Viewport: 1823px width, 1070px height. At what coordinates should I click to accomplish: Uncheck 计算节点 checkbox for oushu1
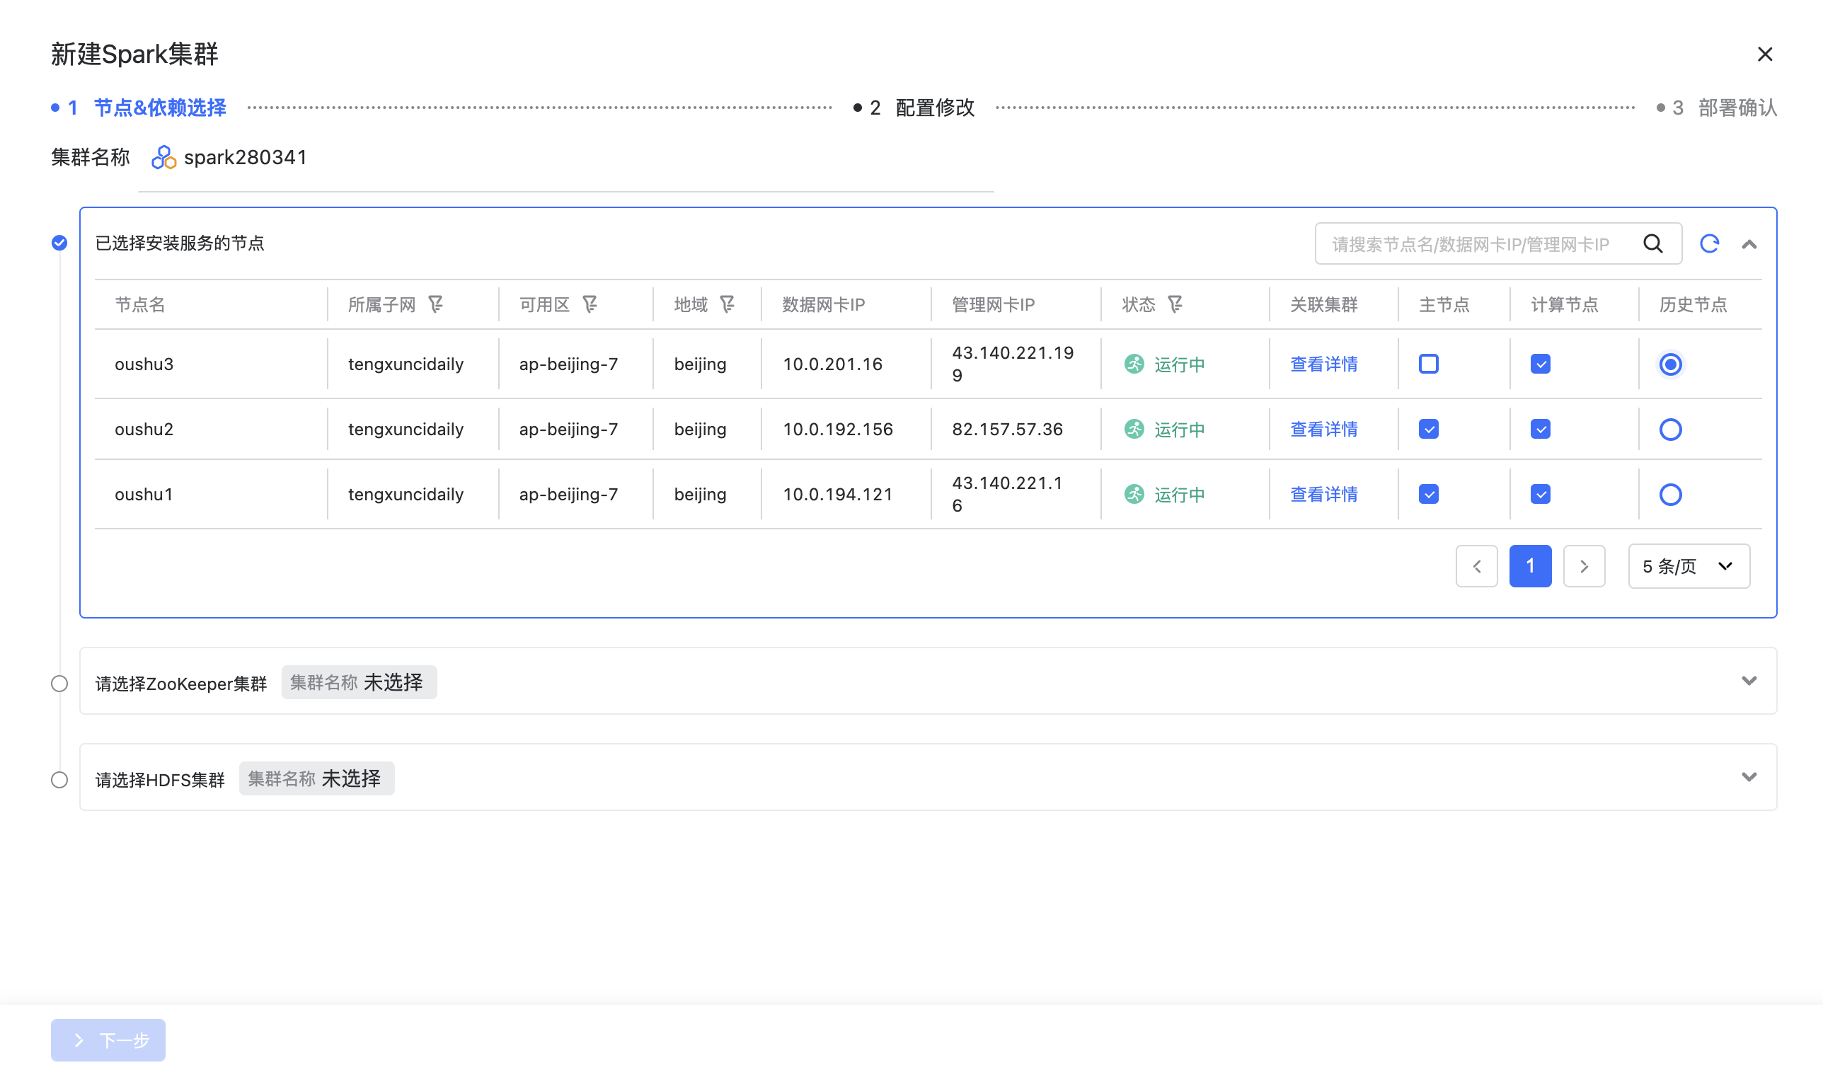pos(1541,494)
